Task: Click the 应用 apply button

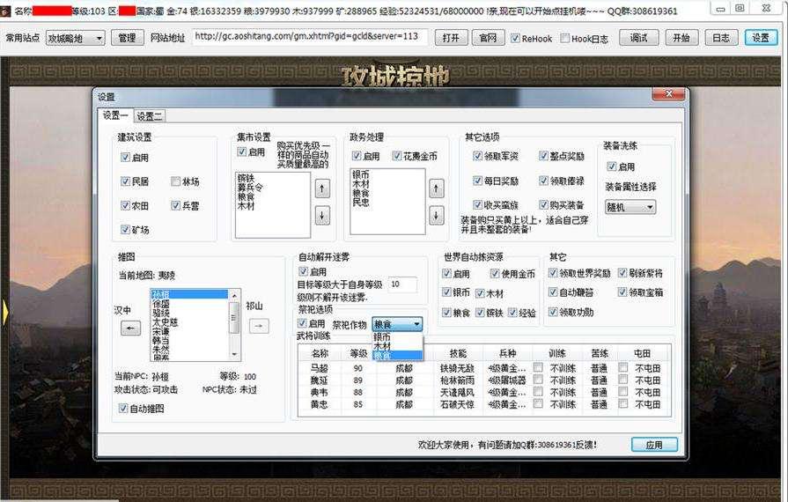Action: pos(653,445)
